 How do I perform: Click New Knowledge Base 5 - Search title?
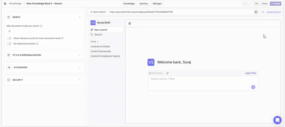[x=44, y=3]
